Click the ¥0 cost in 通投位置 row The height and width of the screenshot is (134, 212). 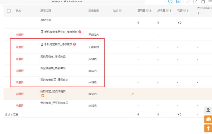[179, 23]
